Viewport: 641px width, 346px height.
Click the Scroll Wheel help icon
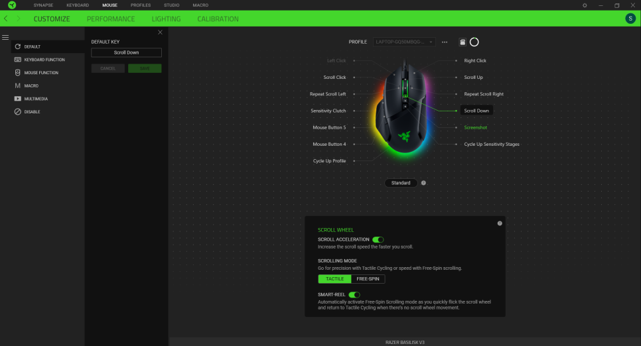(x=500, y=223)
